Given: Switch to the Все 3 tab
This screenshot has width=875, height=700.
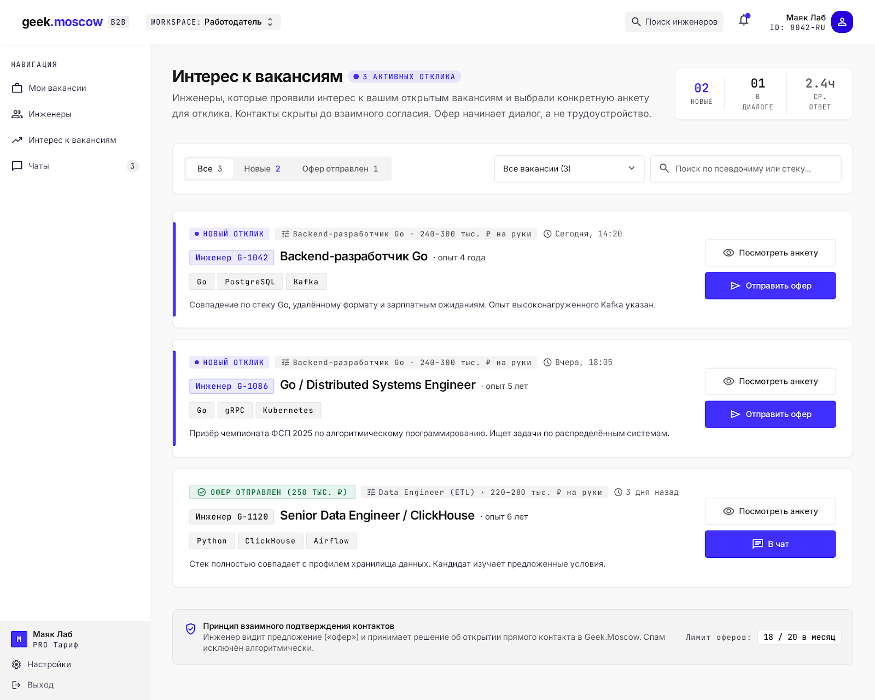Looking at the screenshot, I should click(209, 169).
